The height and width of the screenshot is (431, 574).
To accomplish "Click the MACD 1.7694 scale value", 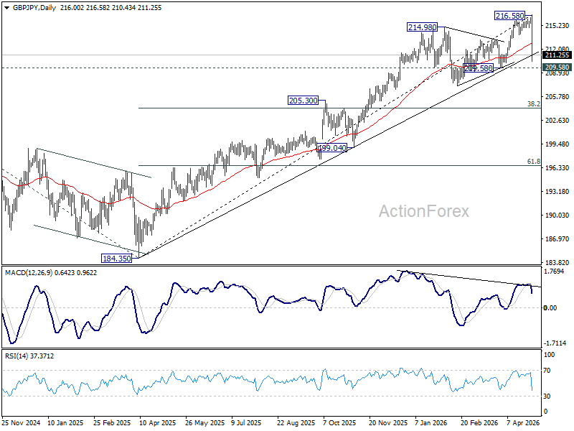I will pos(555,272).
